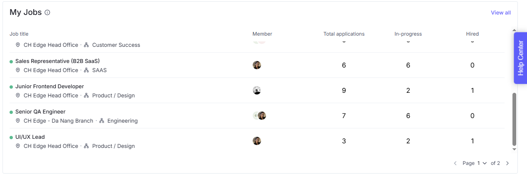Click Junior Frontend Developer member avatar
This screenshot has width=527, height=174.
point(257,90)
